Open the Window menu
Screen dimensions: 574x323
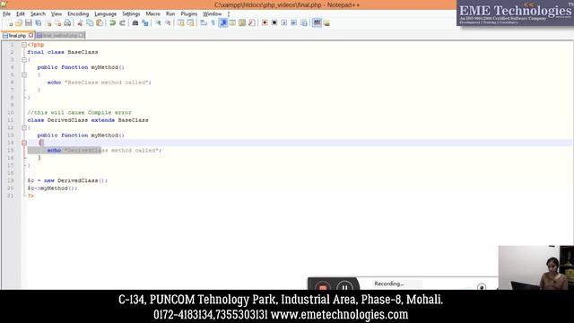[x=213, y=14]
